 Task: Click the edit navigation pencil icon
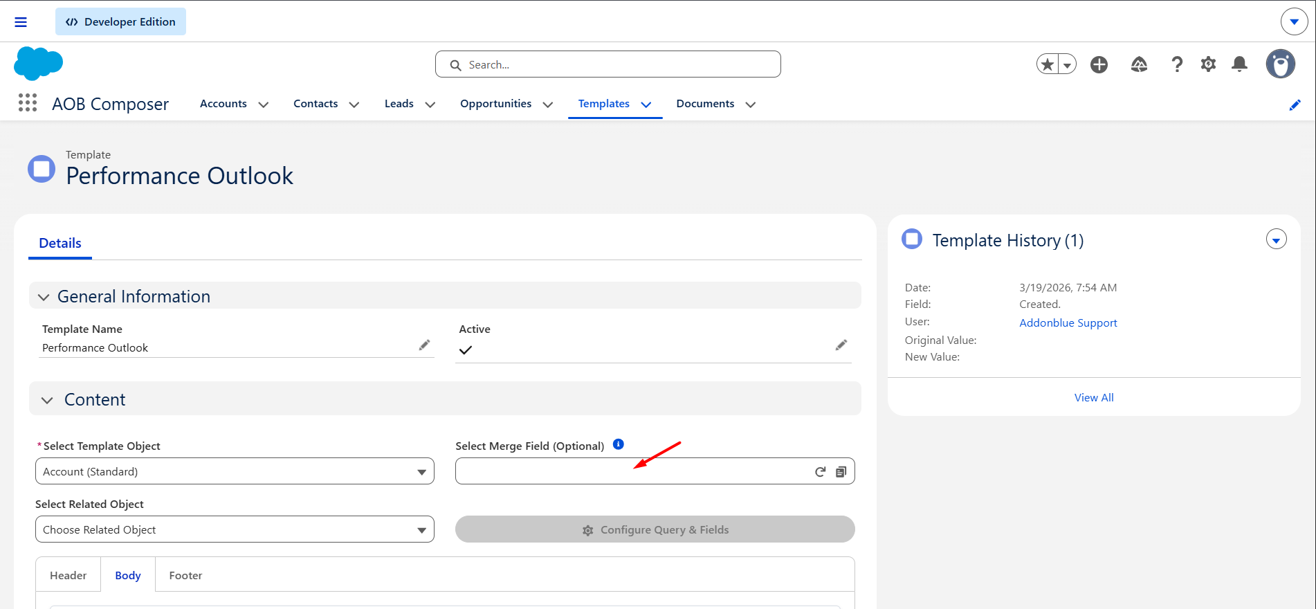click(x=1295, y=104)
